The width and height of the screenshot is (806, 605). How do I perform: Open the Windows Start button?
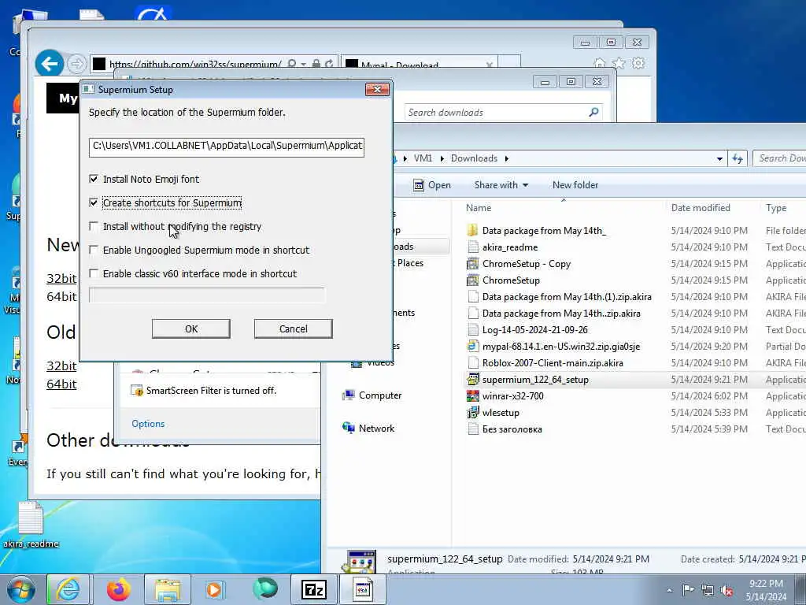click(x=21, y=589)
